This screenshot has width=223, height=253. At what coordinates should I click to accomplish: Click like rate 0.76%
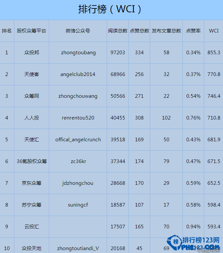tap(193, 118)
